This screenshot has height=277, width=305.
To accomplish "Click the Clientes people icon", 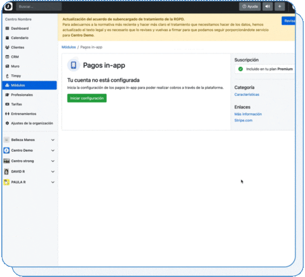I will coord(7,47).
